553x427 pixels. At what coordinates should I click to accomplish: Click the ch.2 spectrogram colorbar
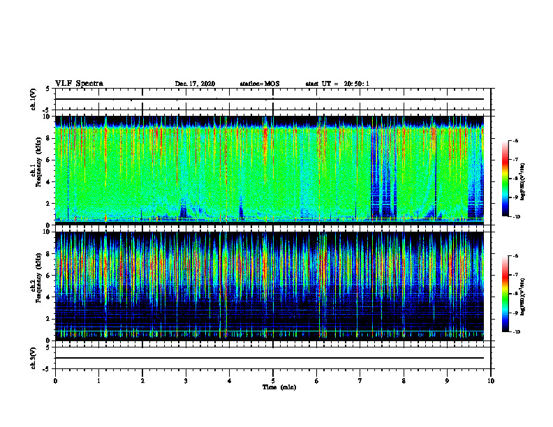pos(506,294)
